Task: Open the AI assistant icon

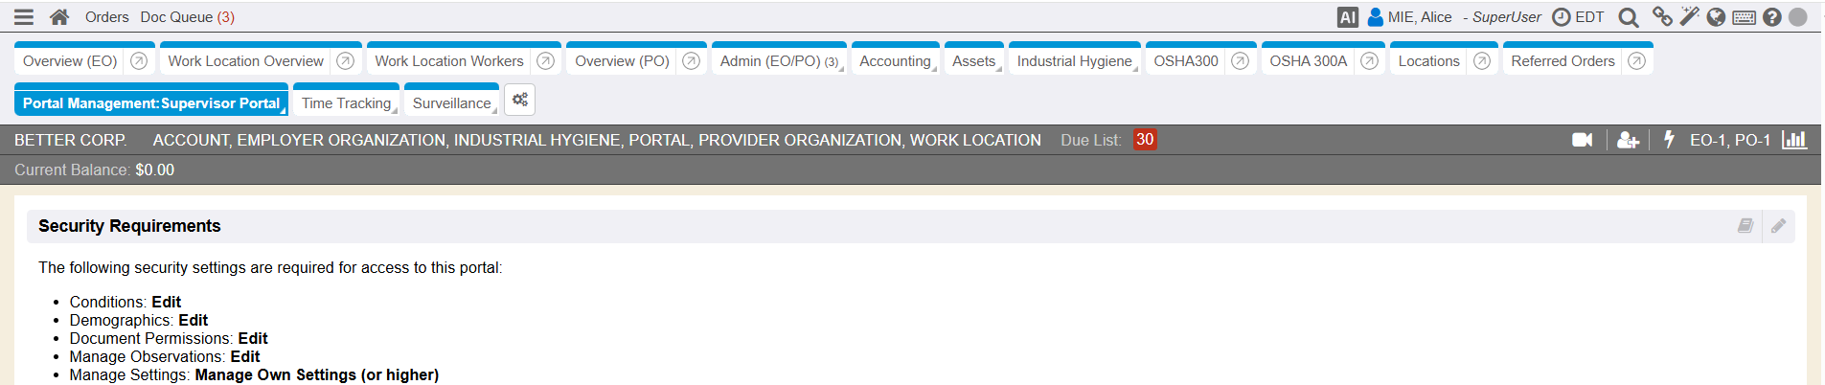Action: point(1347,17)
